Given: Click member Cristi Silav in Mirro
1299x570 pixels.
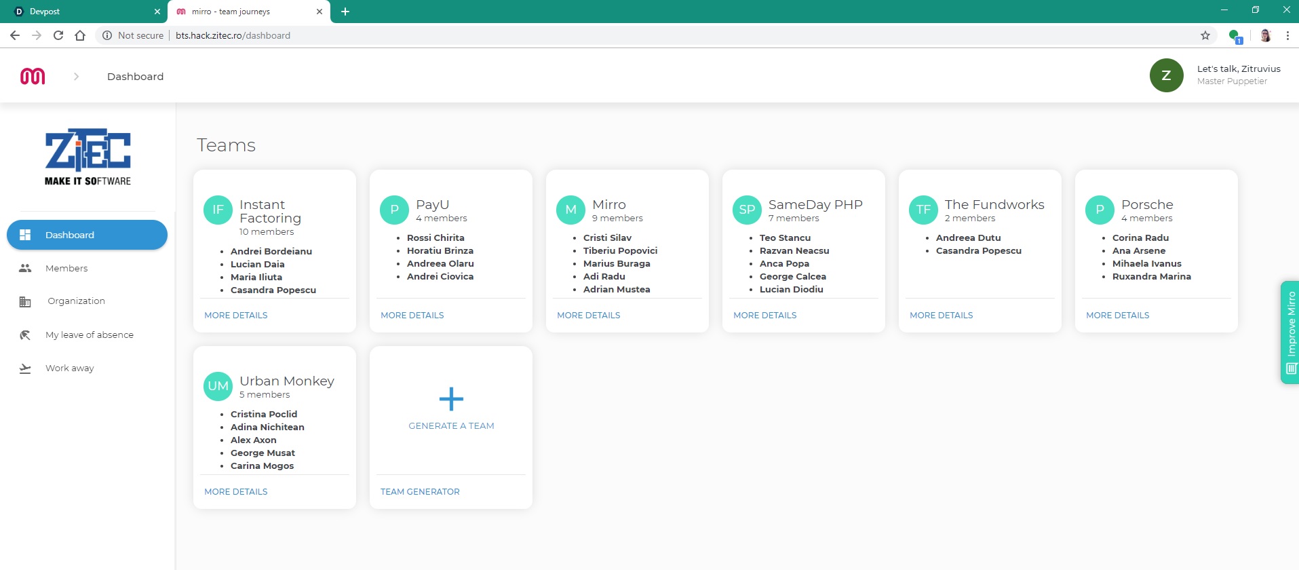Looking at the screenshot, I should (x=607, y=237).
